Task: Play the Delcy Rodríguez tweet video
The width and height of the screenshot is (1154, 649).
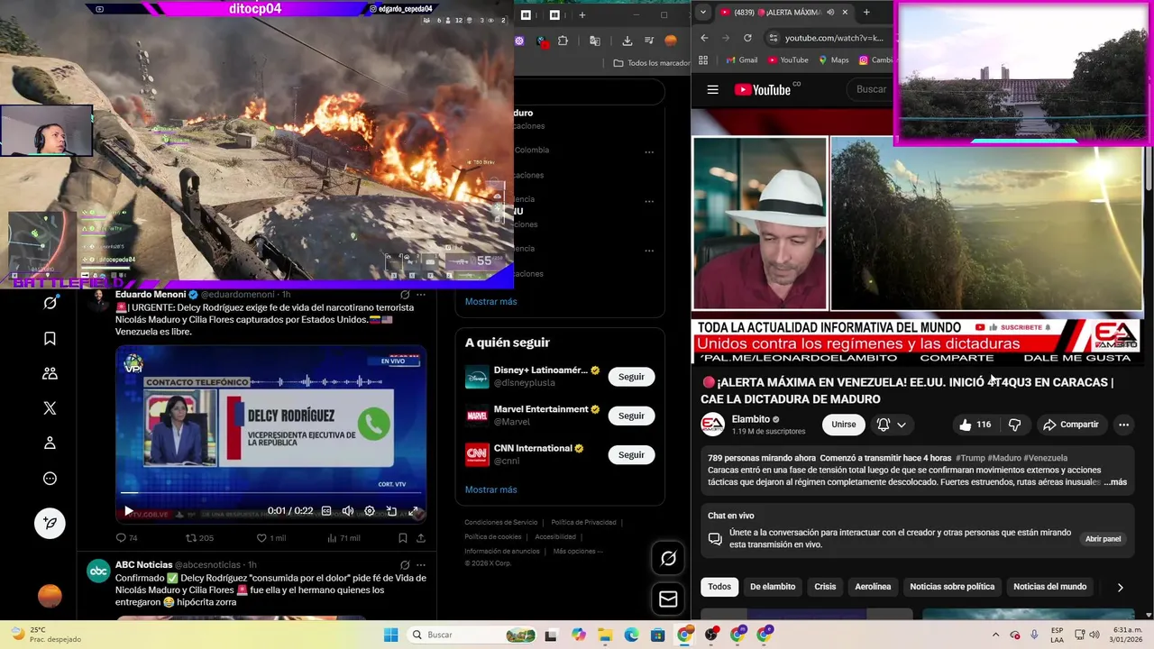Action: click(x=128, y=511)
